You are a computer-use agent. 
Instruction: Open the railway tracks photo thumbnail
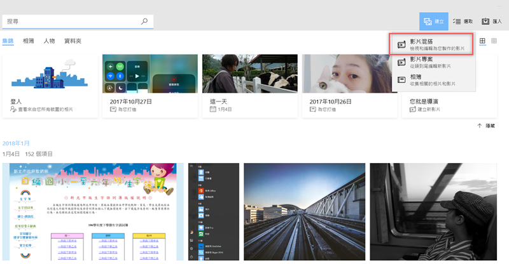(x=304, y=211)
